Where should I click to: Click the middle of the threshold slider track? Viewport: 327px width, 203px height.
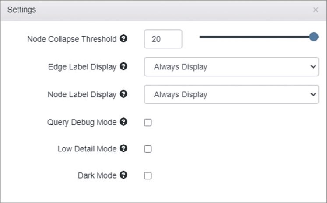pos(257,37)
